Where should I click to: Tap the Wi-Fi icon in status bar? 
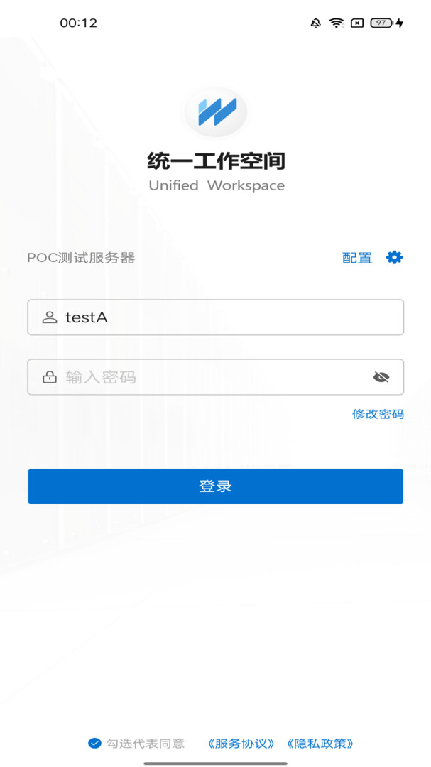click(336, 23)
